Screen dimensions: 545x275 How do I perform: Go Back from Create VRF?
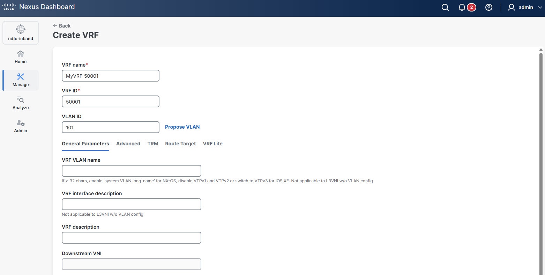click(62, 26)
